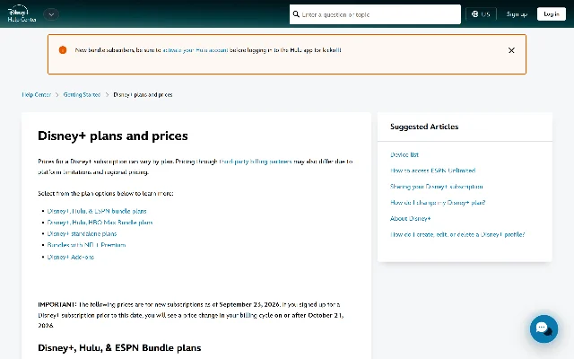Open create, edit, or delete profile article
This screenshot has height=359, width=574.
pos(457,234)
